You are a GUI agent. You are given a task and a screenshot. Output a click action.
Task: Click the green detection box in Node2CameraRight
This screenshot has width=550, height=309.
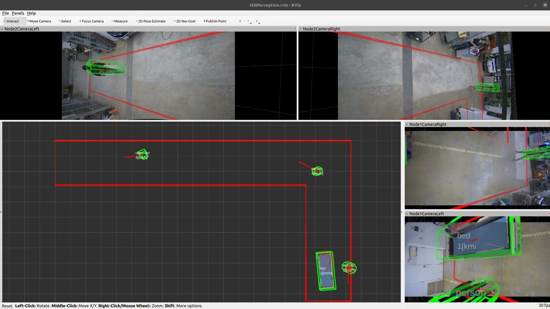(x=488, y=87)
